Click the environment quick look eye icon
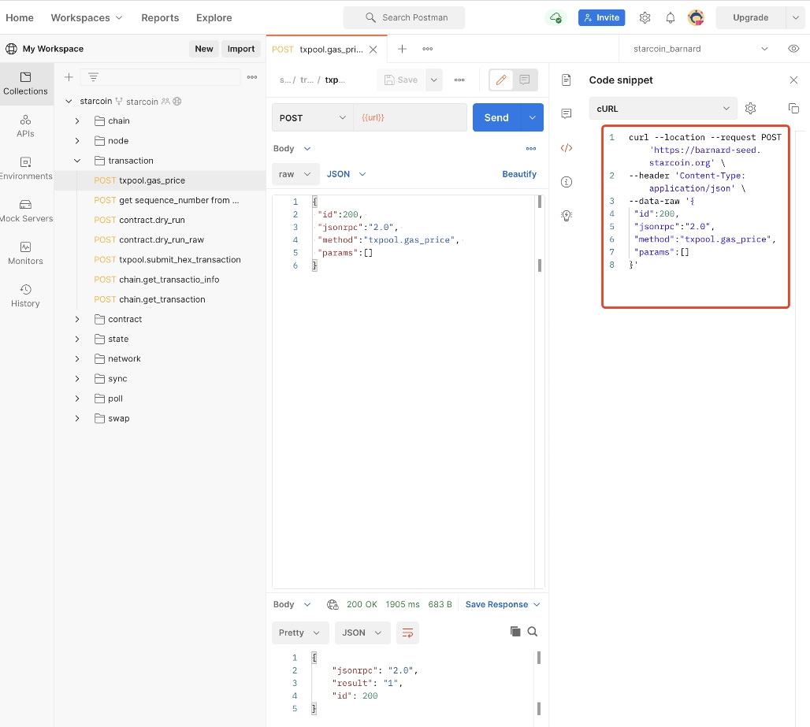The width and height of the screenshot is (810, 727). pos(793,49)
